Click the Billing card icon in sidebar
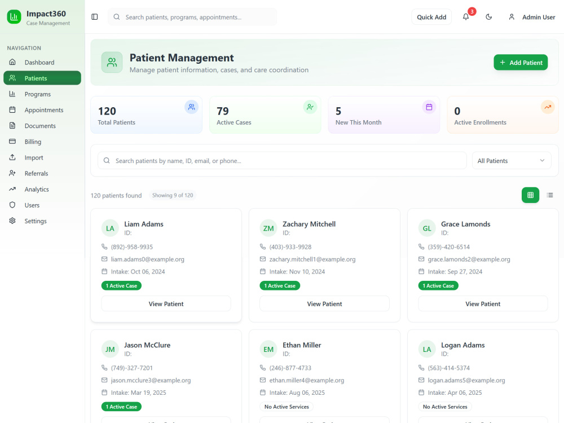The width and height of the screenshot is (564, 423). pyautogui.click(x=12, y=142)
